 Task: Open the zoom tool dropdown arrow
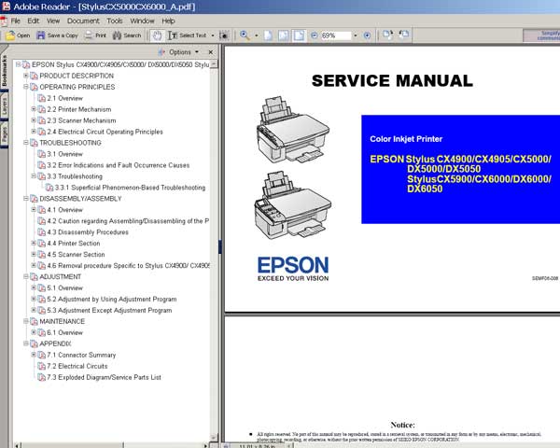click(256, 35)
